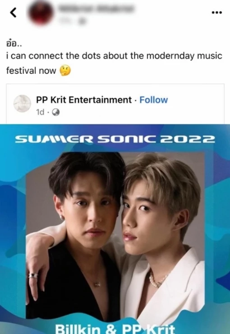Select the Thai text line อ๋อ..

point(14,43)
